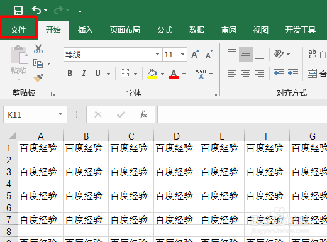Click the 粘贴 (Paste) clipboard button
This screenshot has width=327, height=242.
pyautogui.click(x=18, y=60)
